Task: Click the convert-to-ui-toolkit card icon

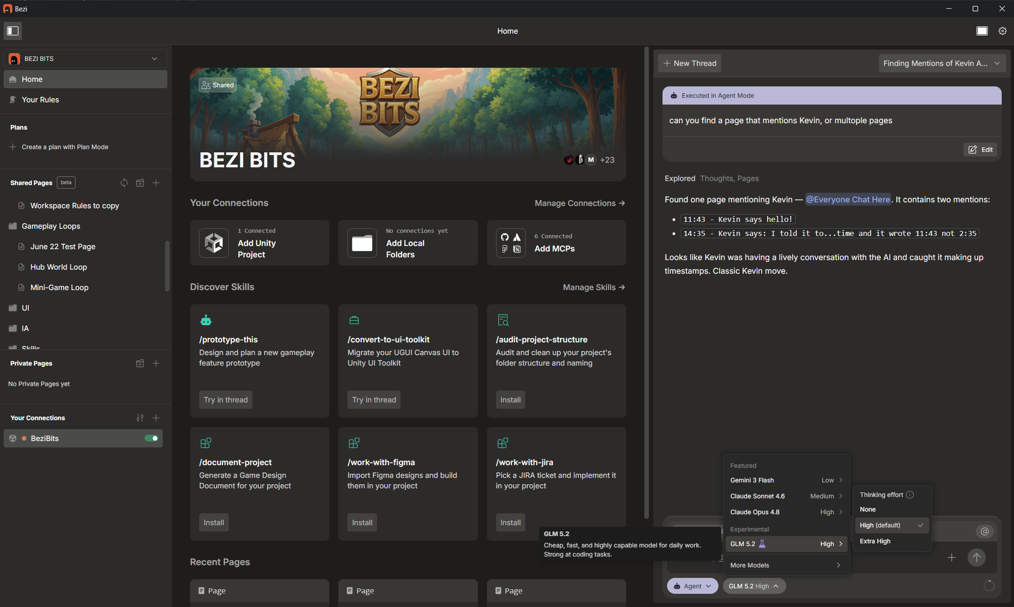Action: (x=354, y=320)
